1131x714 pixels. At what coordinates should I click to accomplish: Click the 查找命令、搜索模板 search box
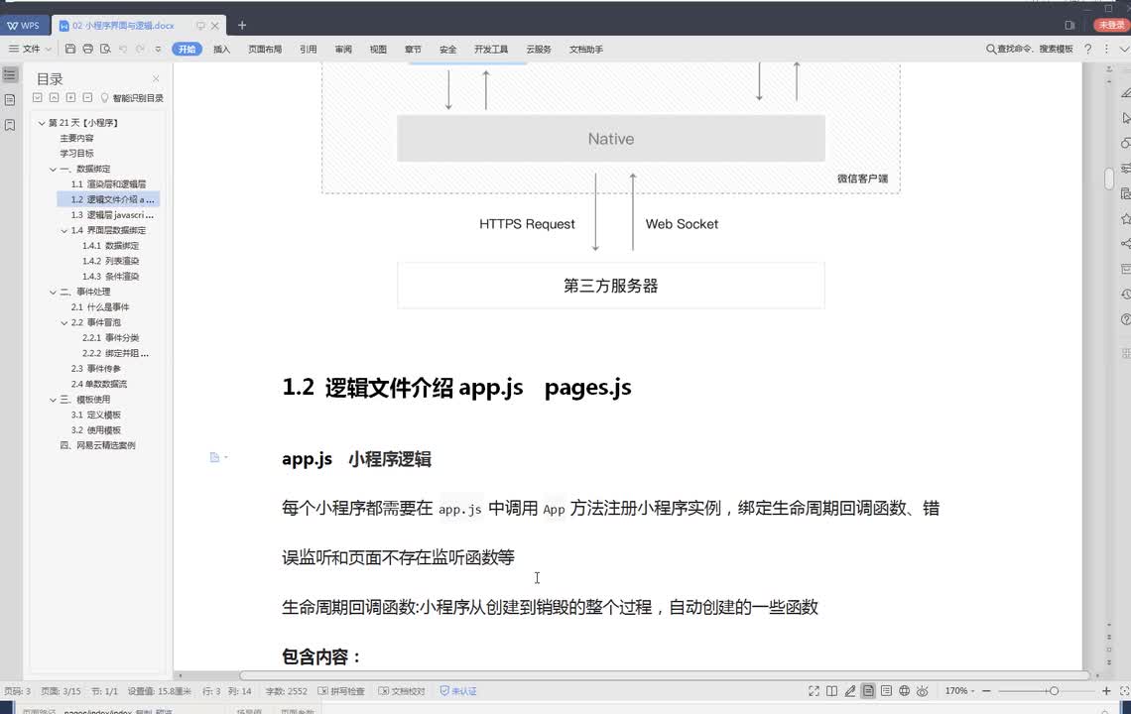(1030, 49)
